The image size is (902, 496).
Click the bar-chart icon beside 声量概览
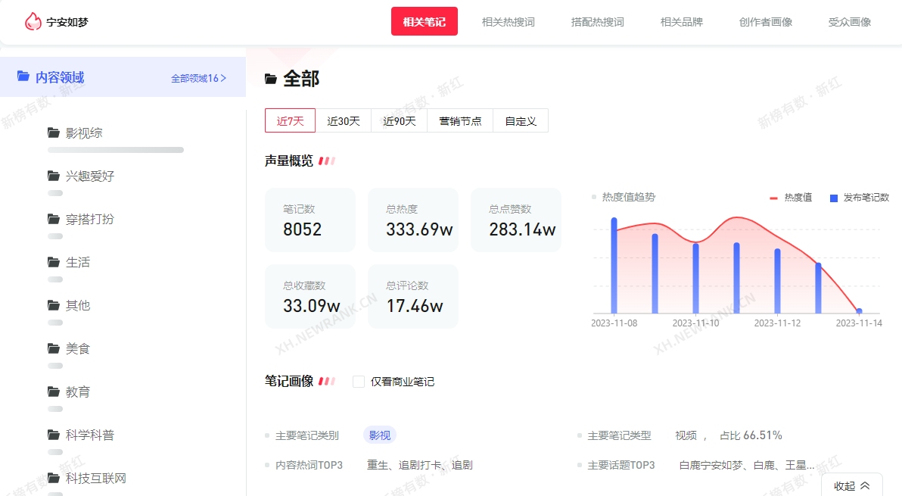coord(327,160)
